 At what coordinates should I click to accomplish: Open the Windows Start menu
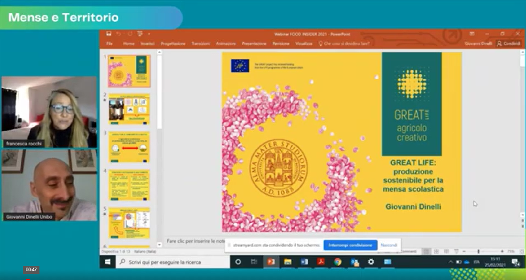coord(108,262)
